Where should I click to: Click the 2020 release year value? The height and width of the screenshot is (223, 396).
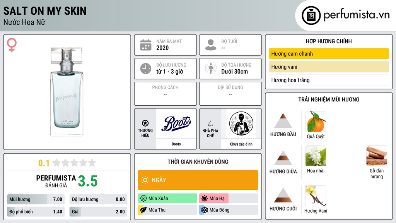click(162, 48)
